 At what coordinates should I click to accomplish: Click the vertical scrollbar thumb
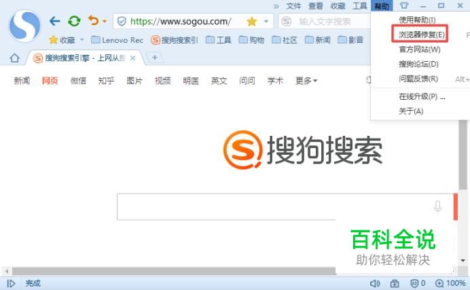[x=463, y=154]
